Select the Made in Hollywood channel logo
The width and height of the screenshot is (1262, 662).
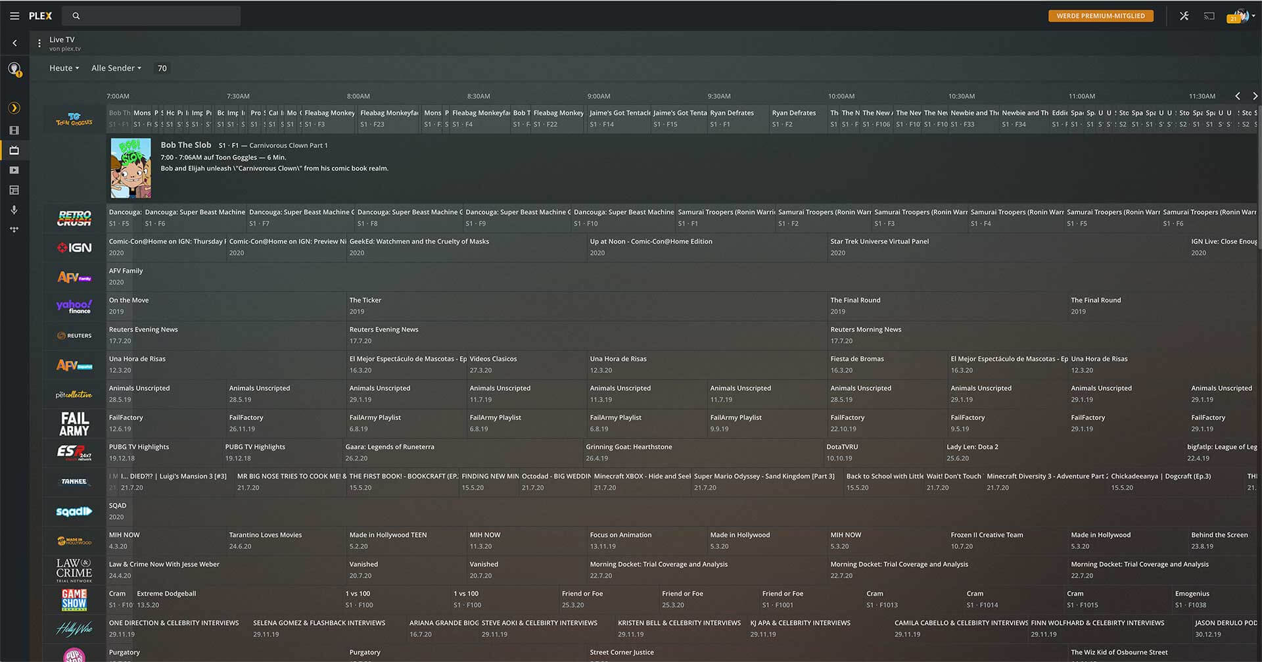pyautogui.click(x=74, y=541)
